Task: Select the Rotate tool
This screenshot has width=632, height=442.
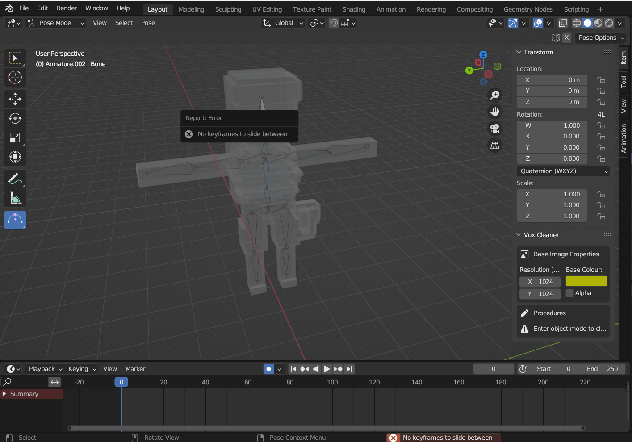Action: (x=15, y=118)
